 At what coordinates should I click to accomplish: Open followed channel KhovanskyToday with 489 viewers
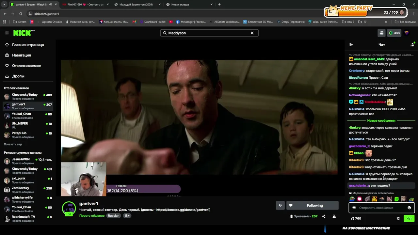pyautogui.click(x=28, y=97)
